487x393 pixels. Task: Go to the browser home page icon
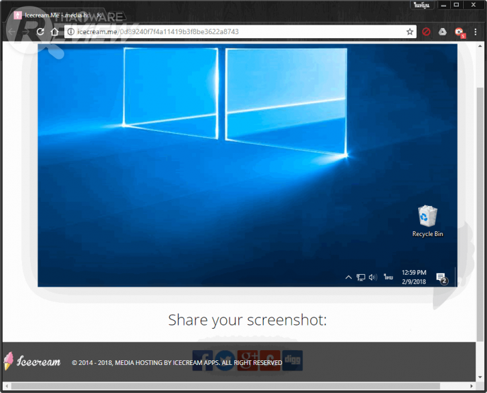(x=55, y=31)
